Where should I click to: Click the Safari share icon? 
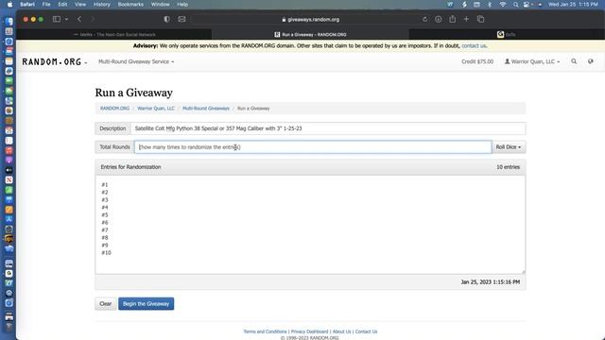tap(452, 19)
